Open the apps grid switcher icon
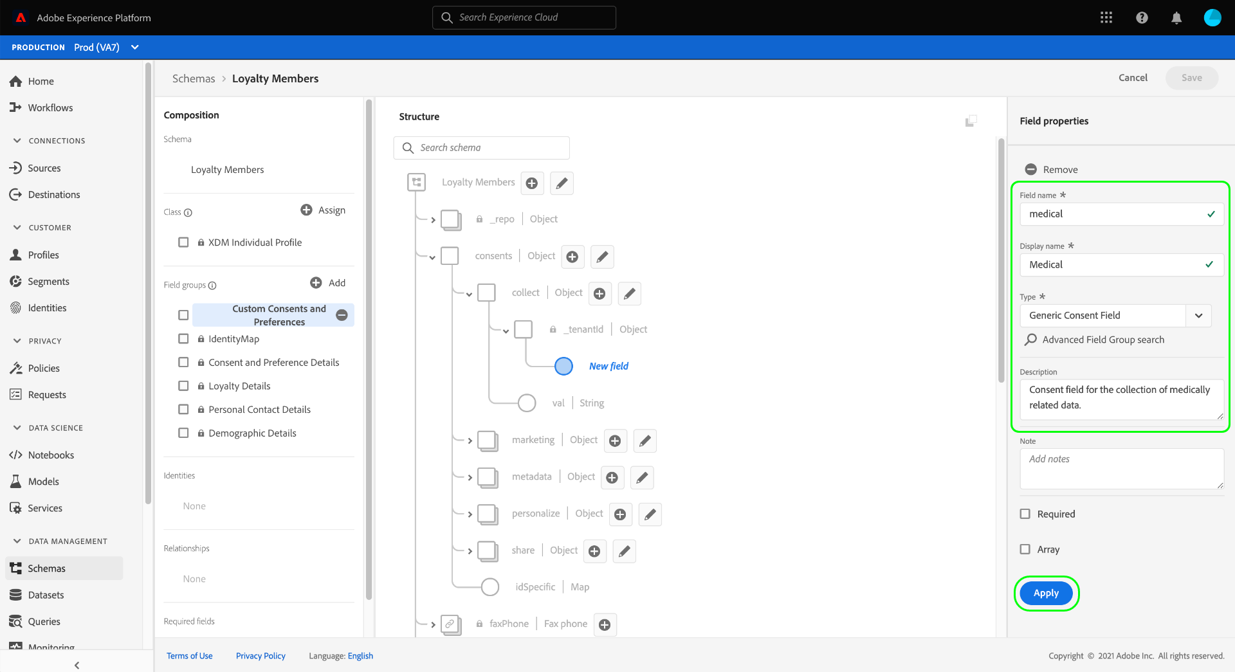The height and width of the screenshot is (672, 1235). [1106, 17]
